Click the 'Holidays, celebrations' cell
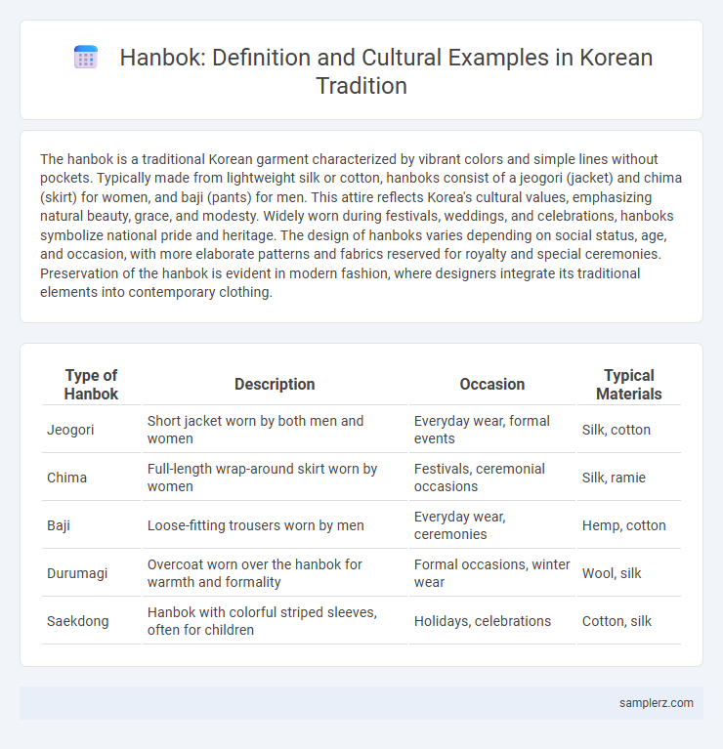The image size is (723, 749). (492, 620)
